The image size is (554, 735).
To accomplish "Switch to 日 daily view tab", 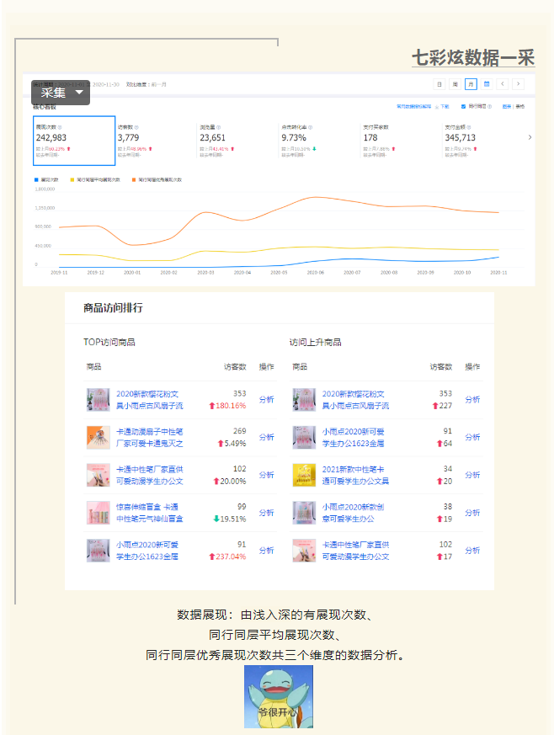I will 439,84.
